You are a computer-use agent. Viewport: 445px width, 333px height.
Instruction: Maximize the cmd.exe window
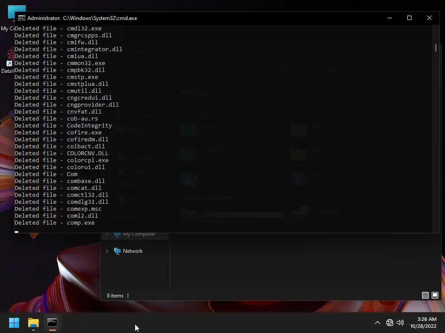[x=409, y=18]
